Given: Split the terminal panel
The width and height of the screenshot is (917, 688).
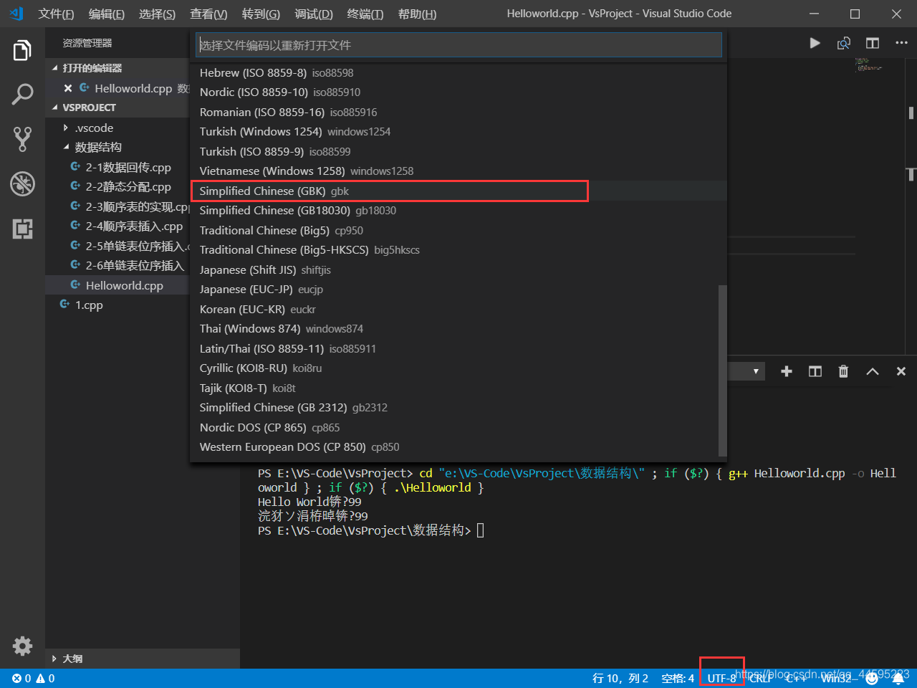Looking at the screenshot, I should click(x=815, y=371).
